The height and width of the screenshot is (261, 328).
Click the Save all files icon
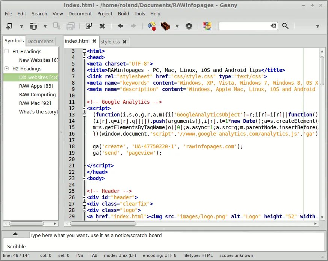[x=71, y=26]
